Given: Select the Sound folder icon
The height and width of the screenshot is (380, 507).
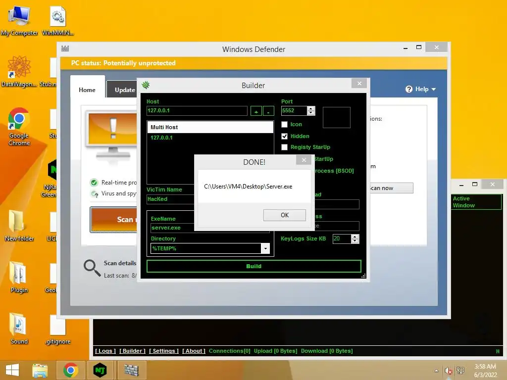Looking at the screenshot, I should (x=19, y=329).
